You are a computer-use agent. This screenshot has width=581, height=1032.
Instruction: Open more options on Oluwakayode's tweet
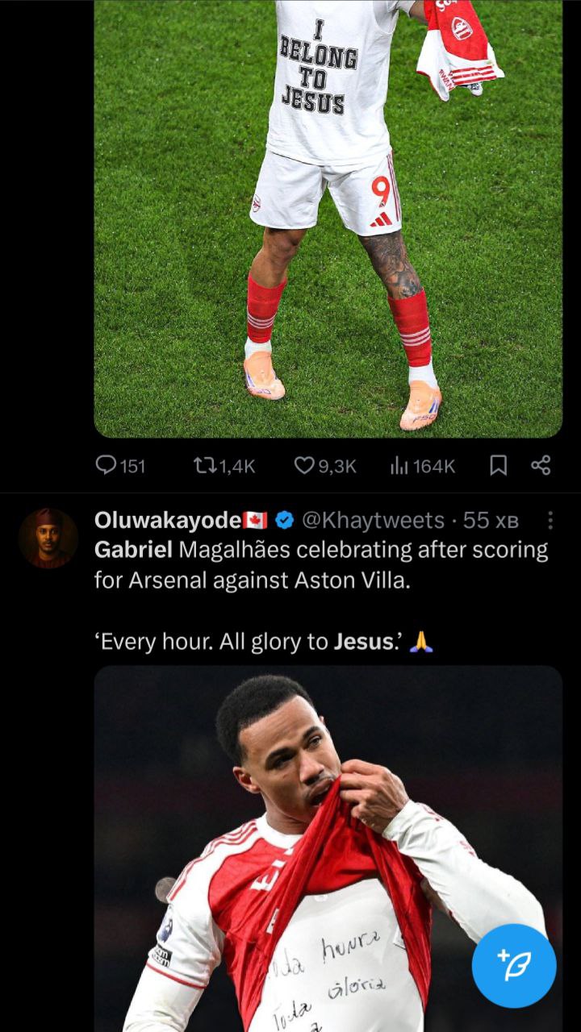(x=550, y=521)
